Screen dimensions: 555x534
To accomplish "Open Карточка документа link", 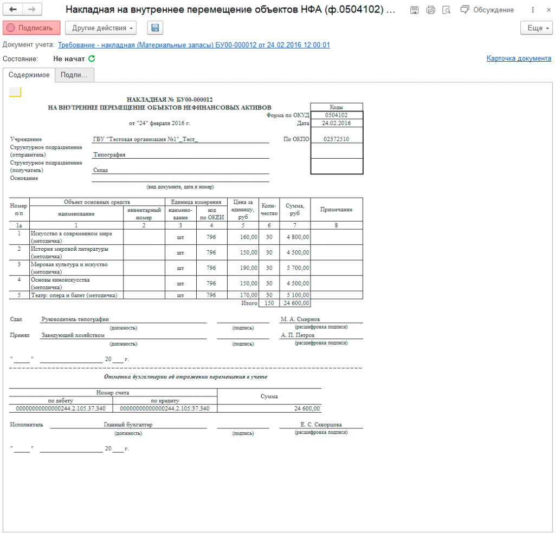I will 519,58.
